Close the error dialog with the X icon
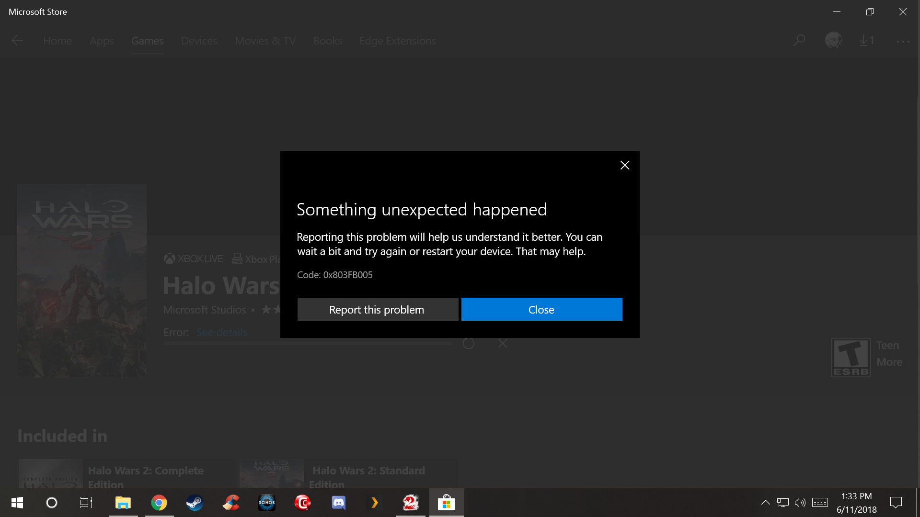The width and height of the screenshot is (920, 517). (625, 165)
